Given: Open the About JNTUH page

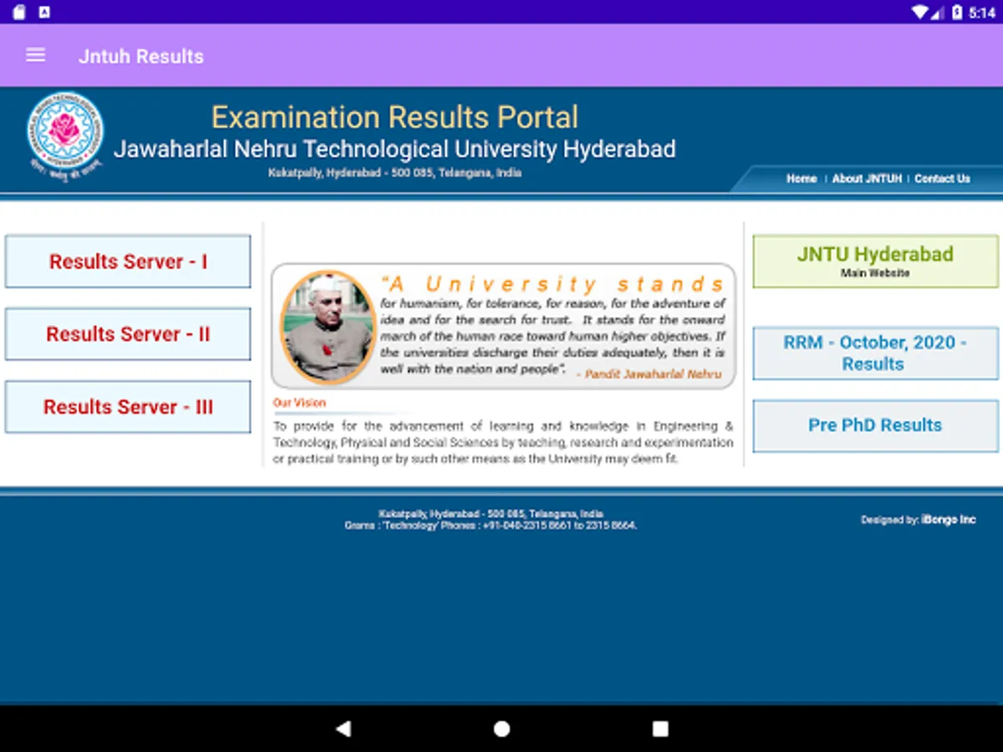Looking at the screenshot, I should [x=867, y=179].
